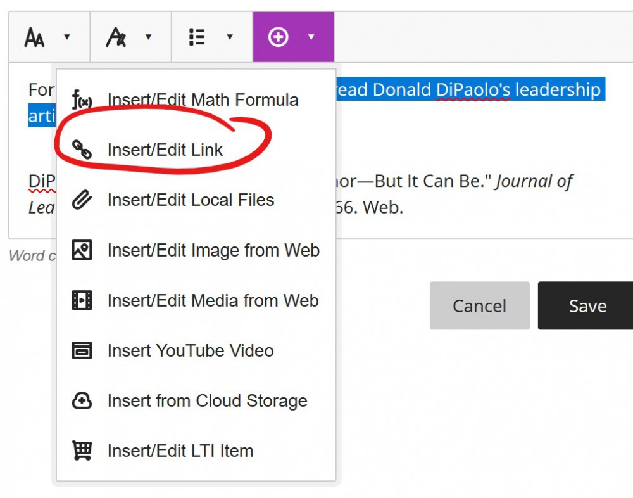Image resolution: width=633 pixels, height=498 pixels.
Task: Save the edited content
Action: [x=587, y=306]
